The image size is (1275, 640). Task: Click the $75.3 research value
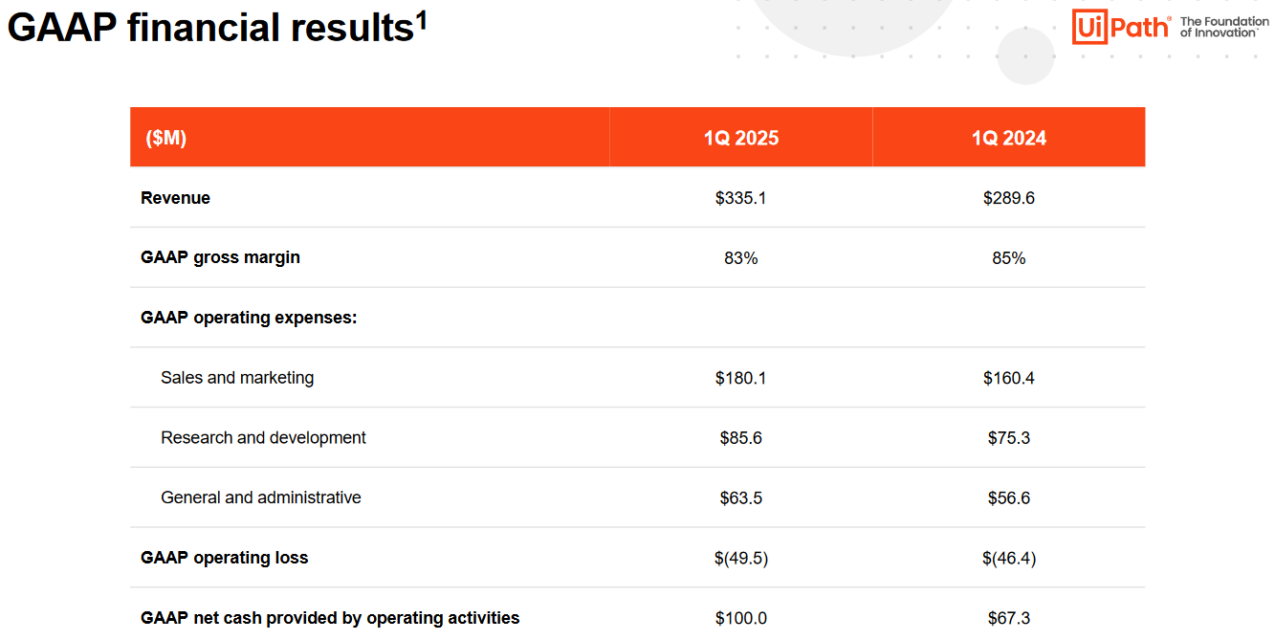click(1009, 438)
